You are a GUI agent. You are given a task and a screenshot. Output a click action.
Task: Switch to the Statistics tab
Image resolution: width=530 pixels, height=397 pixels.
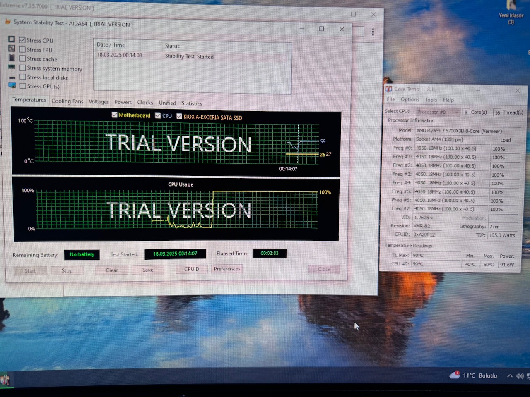click(192, 103)
